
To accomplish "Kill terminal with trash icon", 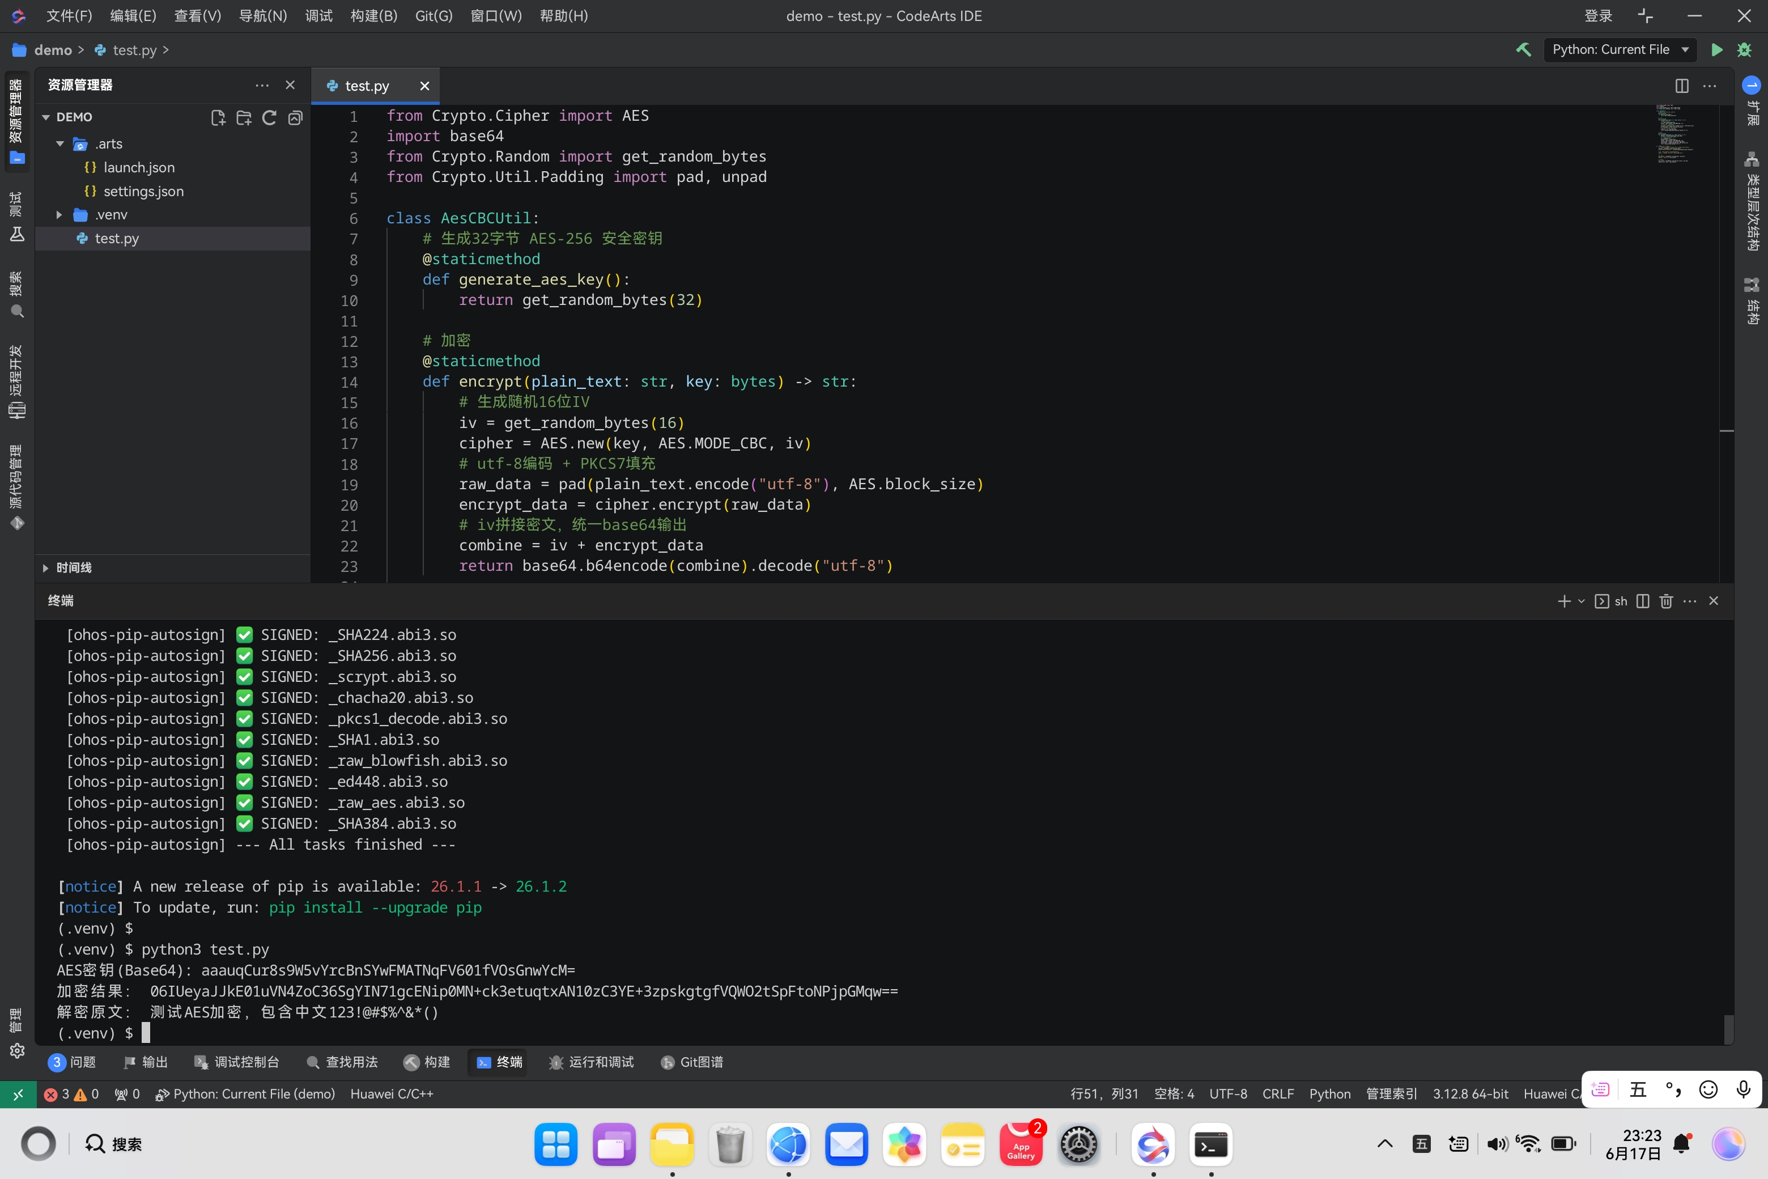I will click(x=1667, y=601).
